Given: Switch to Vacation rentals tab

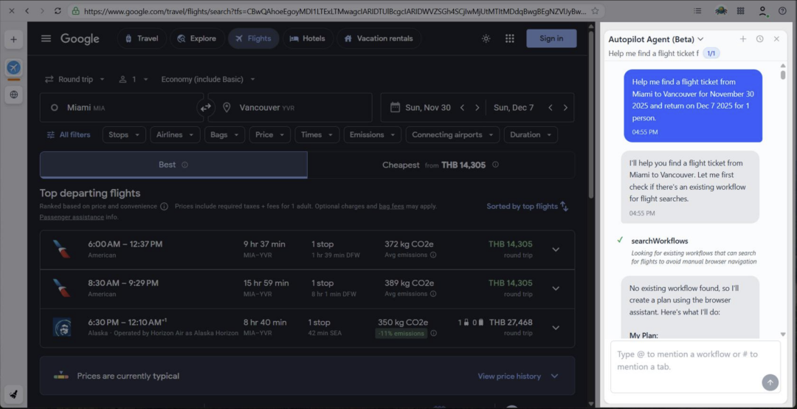Looking at the screenshot, I should click(x=379, y=38).
